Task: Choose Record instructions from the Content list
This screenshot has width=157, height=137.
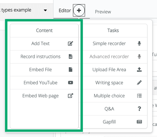Action: tap(44, 57)
